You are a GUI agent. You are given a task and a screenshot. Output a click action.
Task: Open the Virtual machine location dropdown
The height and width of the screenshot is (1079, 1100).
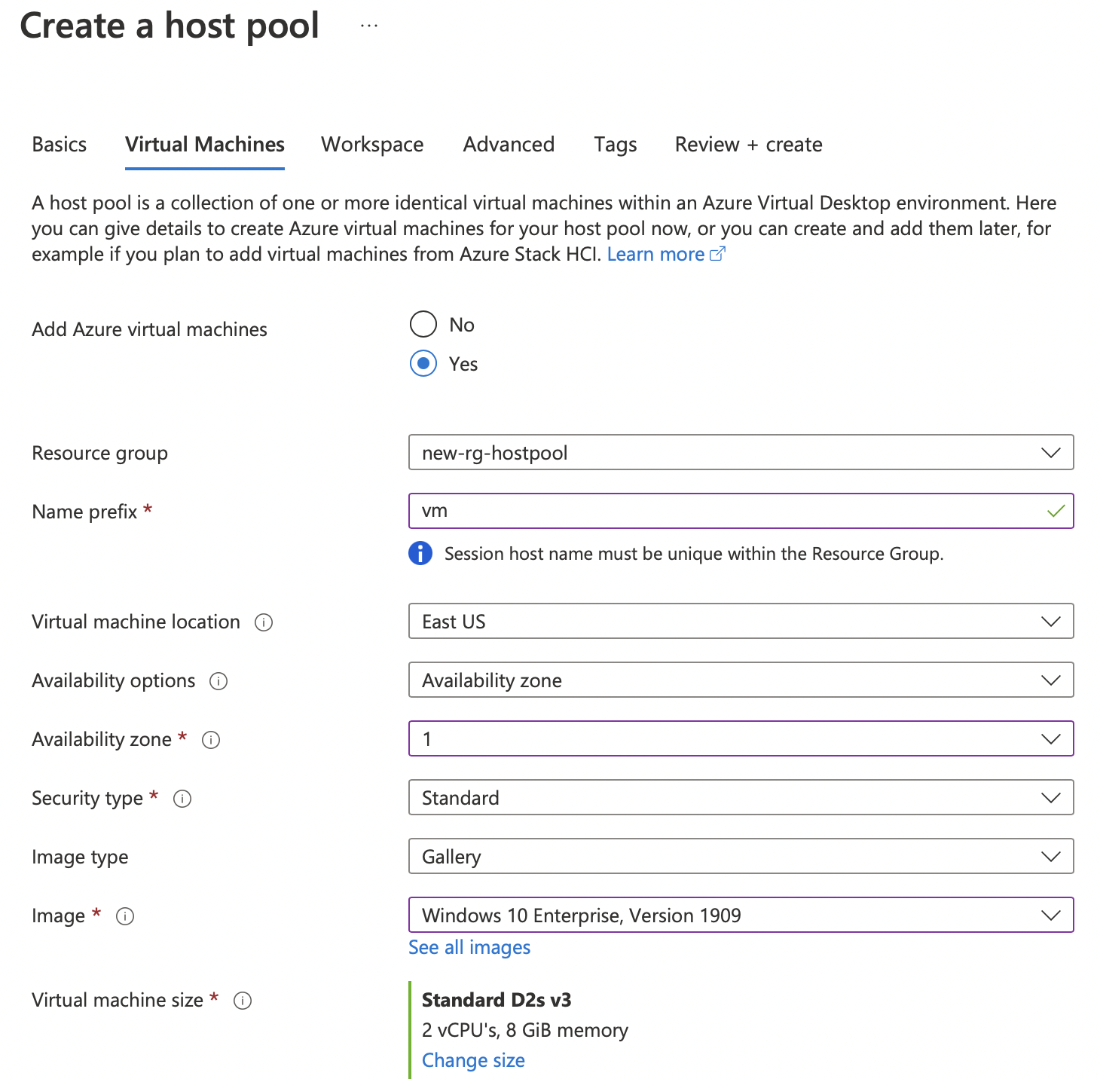[741, 622]
